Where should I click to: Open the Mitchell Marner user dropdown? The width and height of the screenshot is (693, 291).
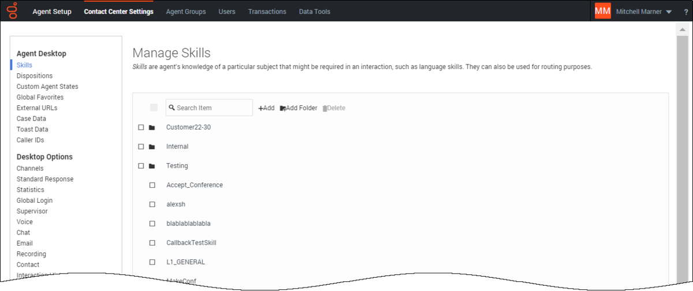pyautogui.click(x=644, y=12)
